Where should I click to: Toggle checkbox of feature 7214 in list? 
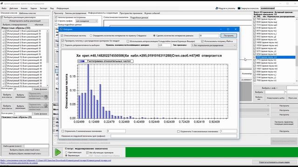click(x=255, y=25)
